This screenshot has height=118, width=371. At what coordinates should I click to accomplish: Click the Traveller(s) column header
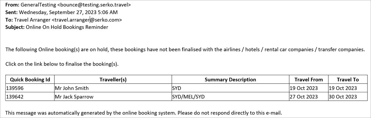[113, 80]
